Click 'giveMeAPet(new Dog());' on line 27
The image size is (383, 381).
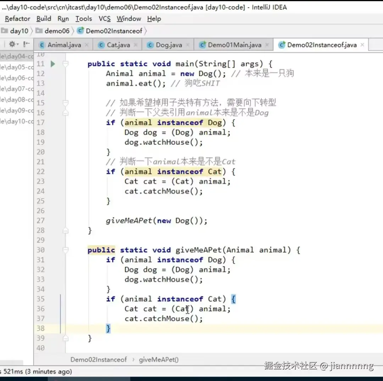(157, 221)
